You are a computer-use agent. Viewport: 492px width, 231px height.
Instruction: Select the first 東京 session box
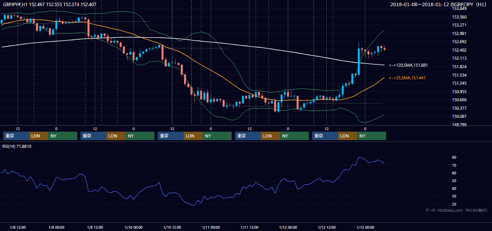(16, 136)
